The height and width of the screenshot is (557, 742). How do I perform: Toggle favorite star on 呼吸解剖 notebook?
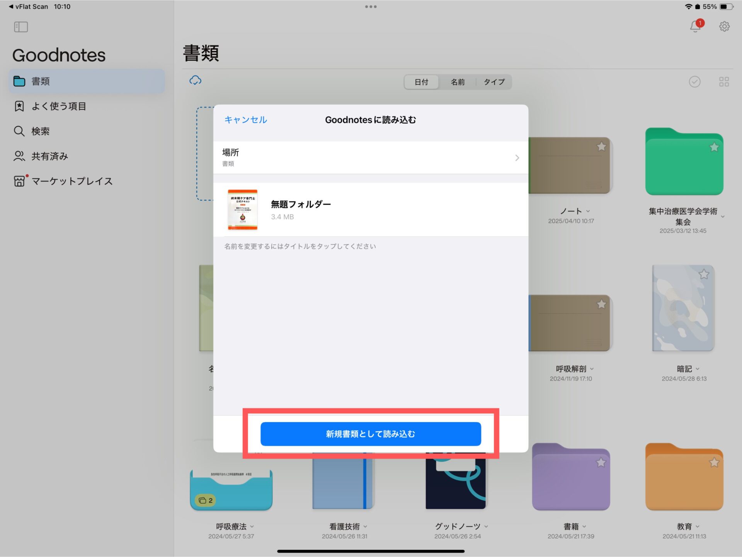point(601,304)
